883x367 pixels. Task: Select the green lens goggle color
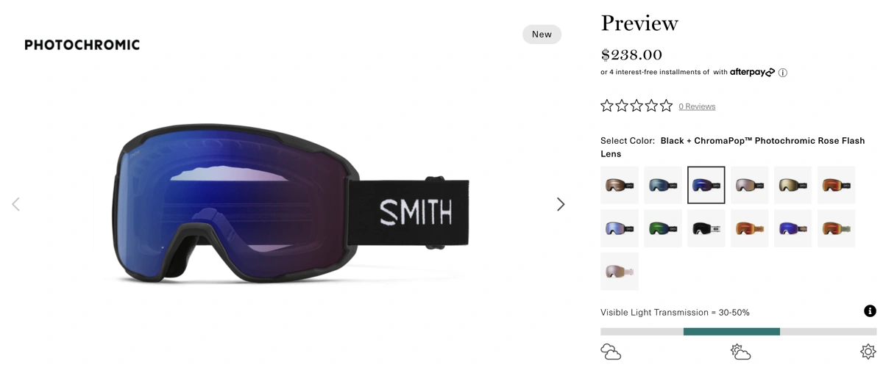tap(663, 228)
